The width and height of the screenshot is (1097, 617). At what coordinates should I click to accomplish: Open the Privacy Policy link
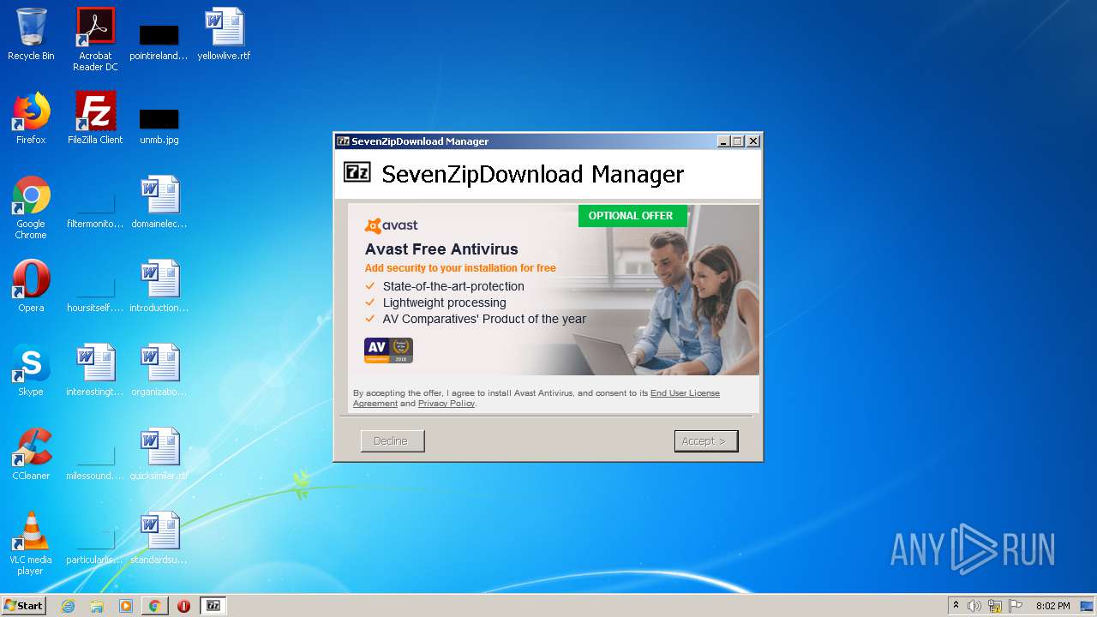(447, 403)
